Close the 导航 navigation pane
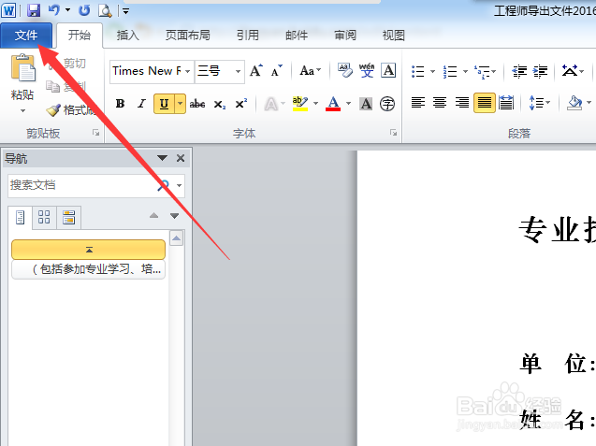Viewport: 596px width, 446px height. click(181, 158)
